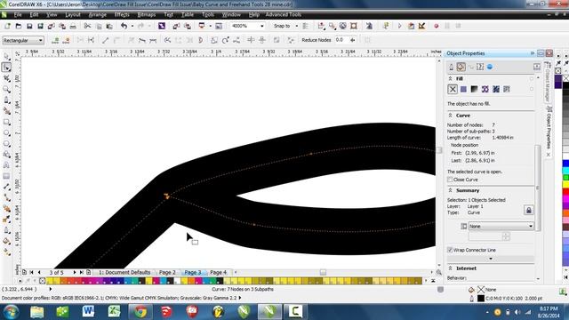Click the Reverse direction icon

[167, 40]
